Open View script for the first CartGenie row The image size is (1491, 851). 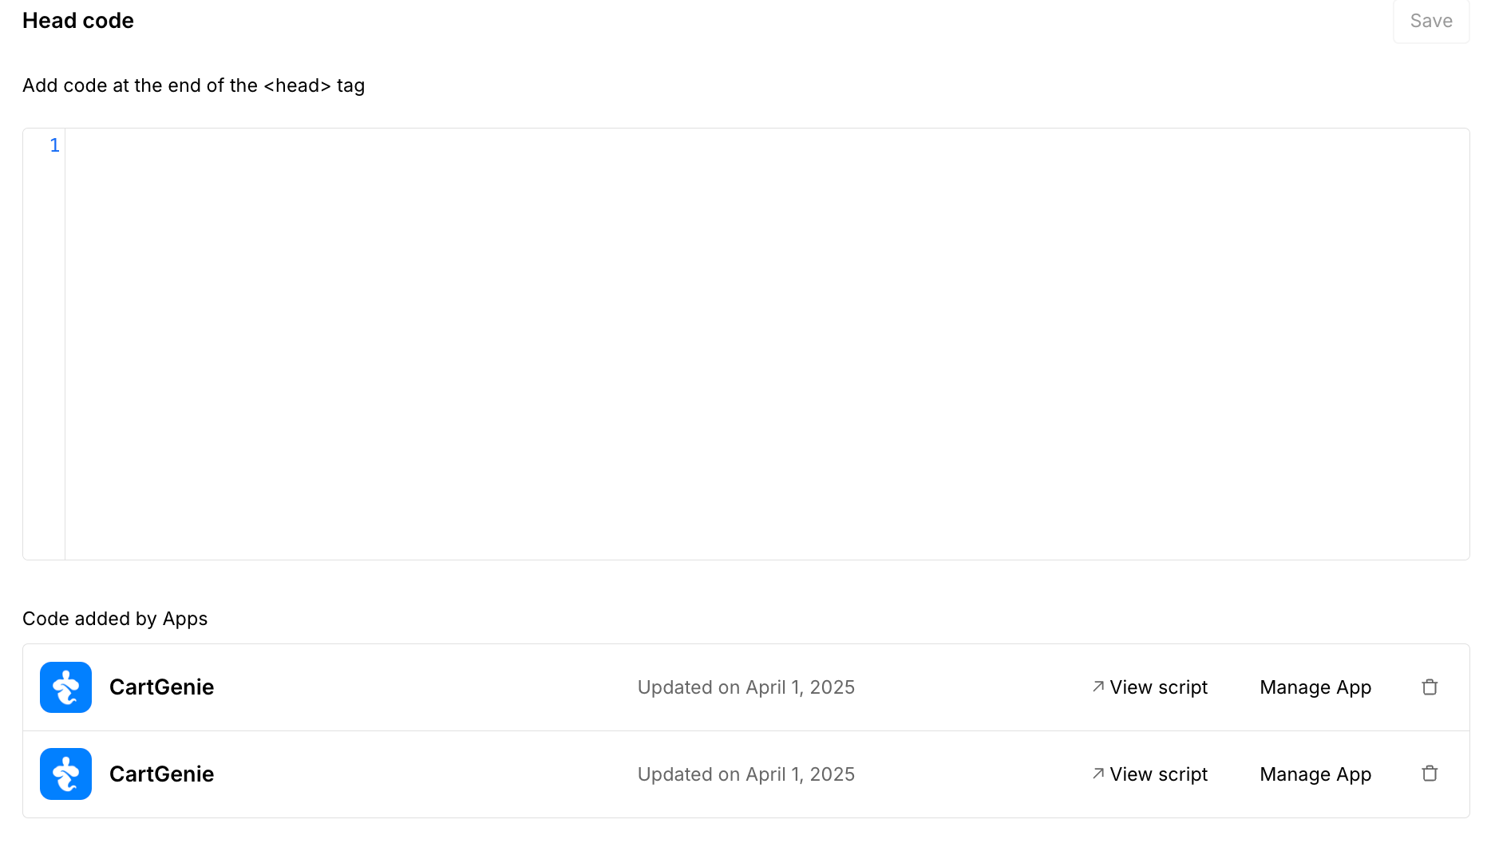click(x=1158, y=687)
